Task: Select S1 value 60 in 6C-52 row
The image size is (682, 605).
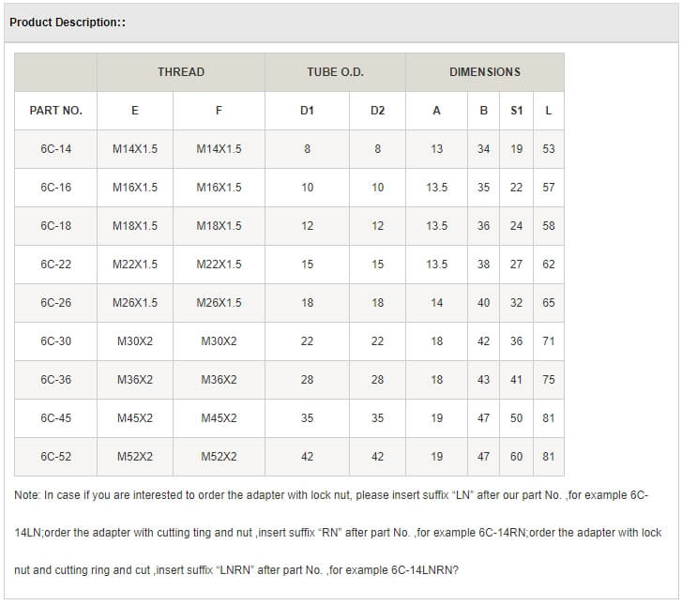Action: tap(517, 457)
